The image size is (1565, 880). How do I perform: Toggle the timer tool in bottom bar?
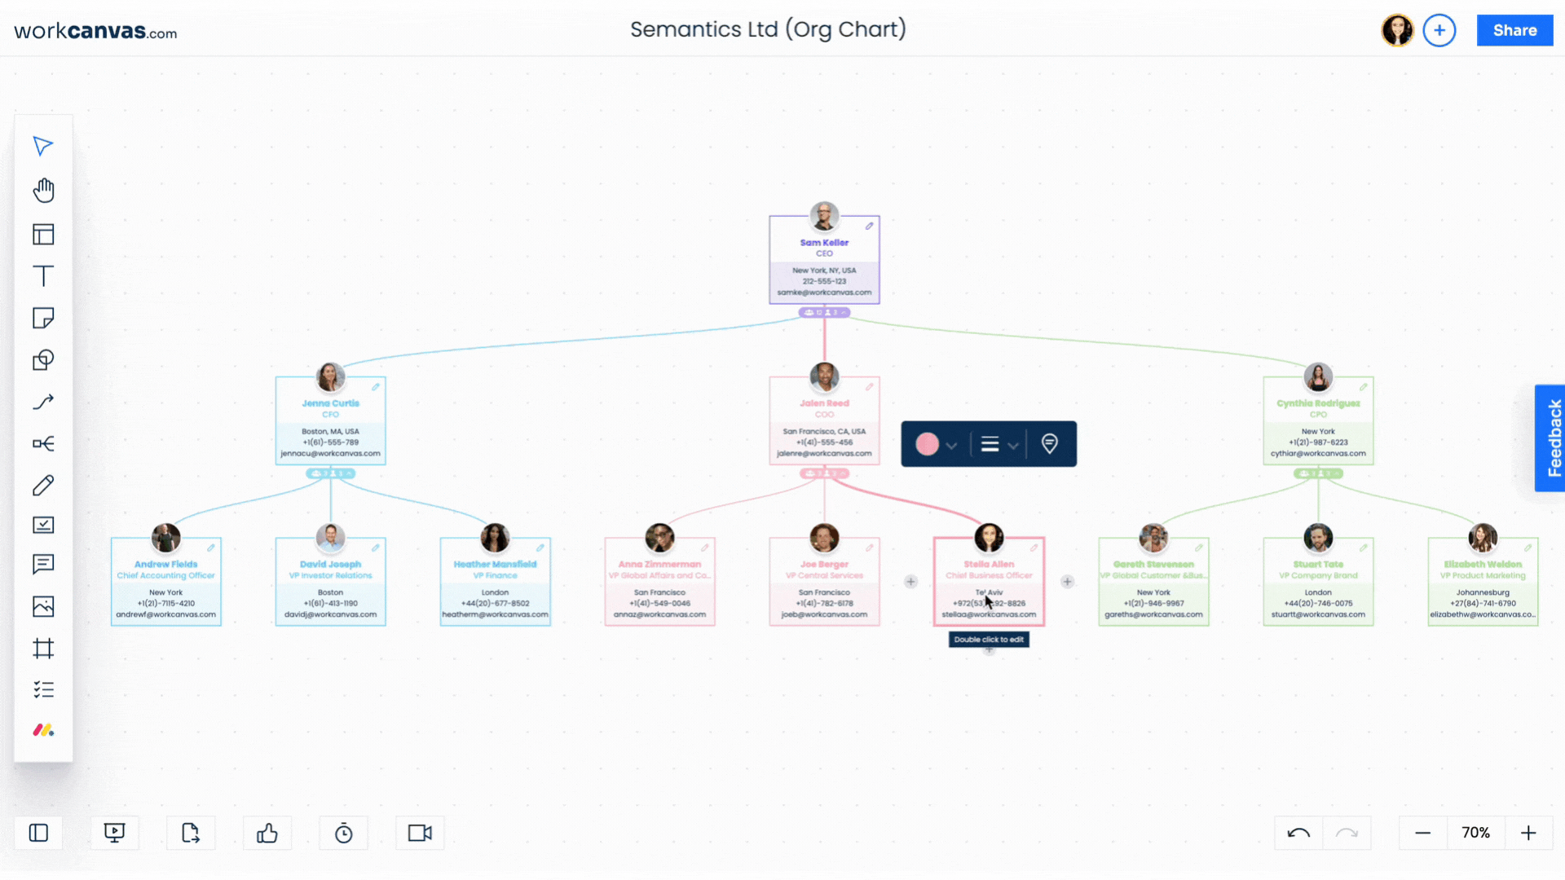344,833
